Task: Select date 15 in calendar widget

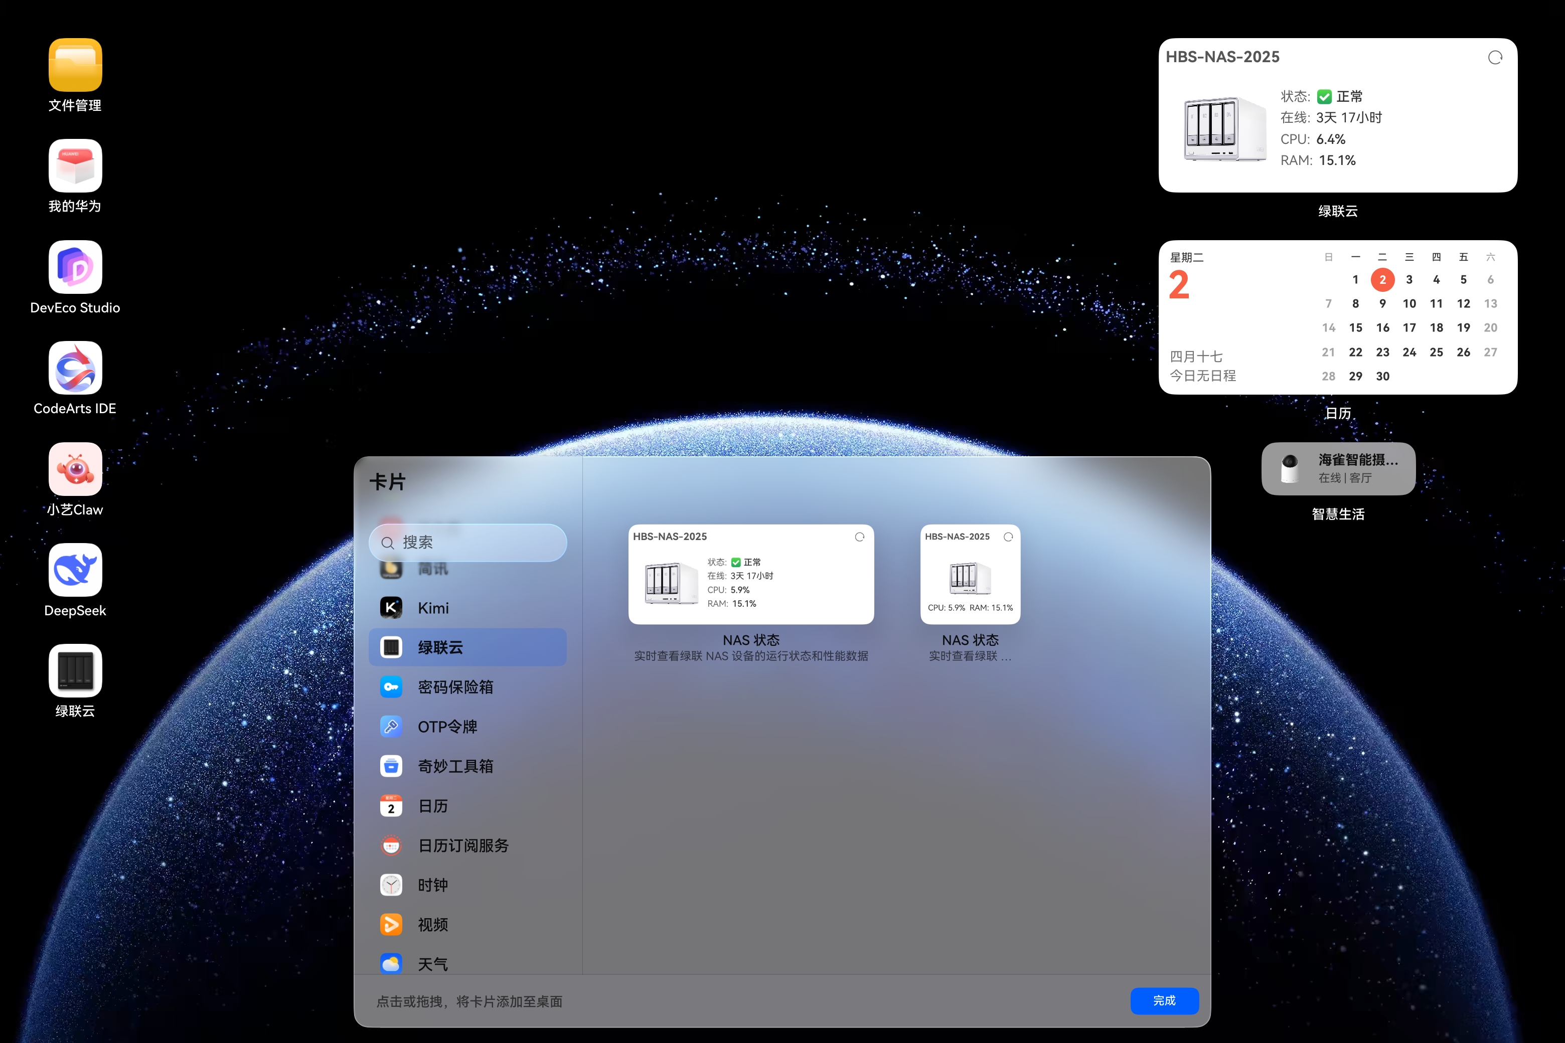Action: point(1355,328)
